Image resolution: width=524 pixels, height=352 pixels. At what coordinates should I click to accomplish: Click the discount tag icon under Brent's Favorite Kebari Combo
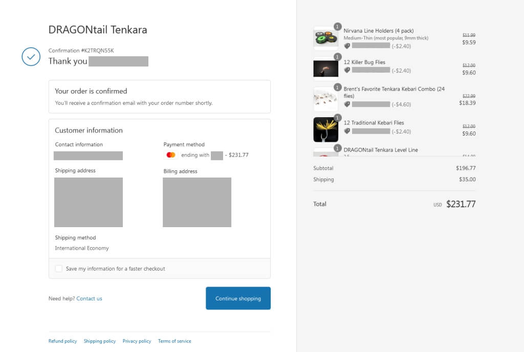(x=347, y=104)
